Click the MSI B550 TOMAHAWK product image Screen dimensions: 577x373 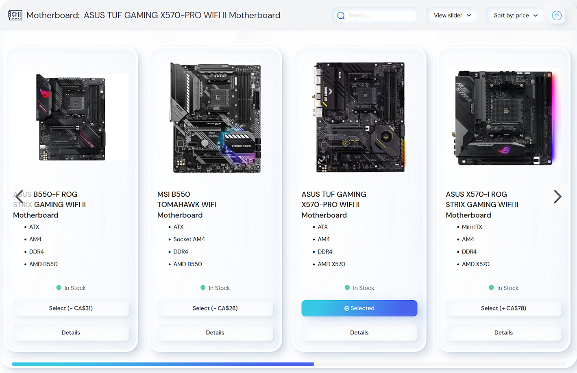point(215,117)
